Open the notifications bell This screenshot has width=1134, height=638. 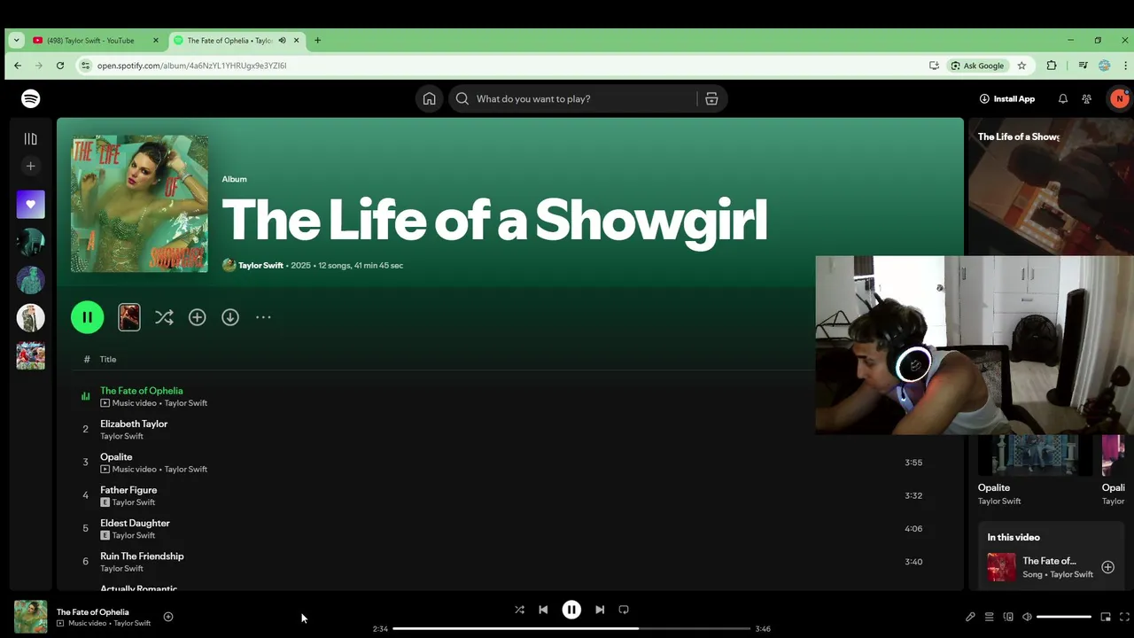1063,98
